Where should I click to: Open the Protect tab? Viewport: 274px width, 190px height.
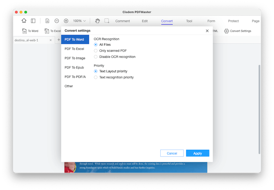click(x=233, y=21)
